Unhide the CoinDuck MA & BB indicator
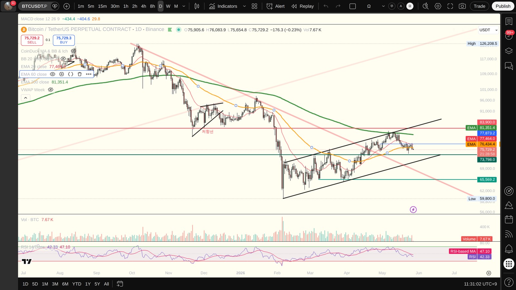516x290 pixels. (74, 51)
